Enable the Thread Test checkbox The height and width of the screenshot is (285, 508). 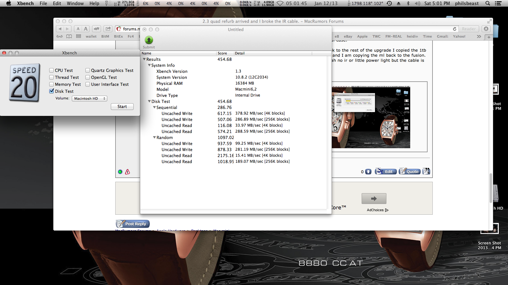tap(51, 77)
